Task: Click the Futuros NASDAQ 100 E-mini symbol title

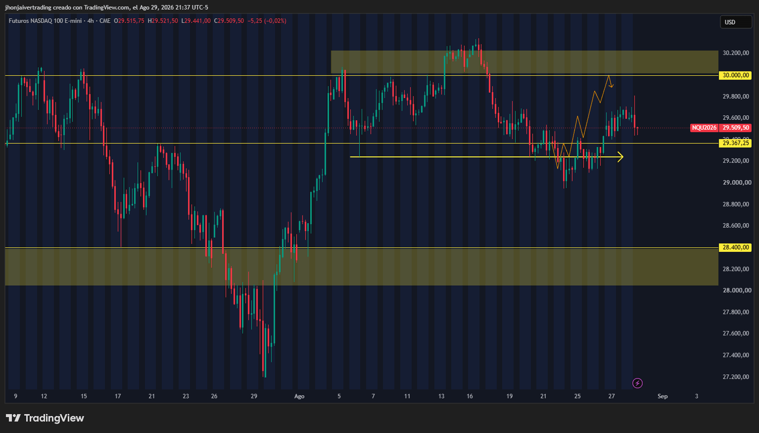Action: (x=45, y=21)
